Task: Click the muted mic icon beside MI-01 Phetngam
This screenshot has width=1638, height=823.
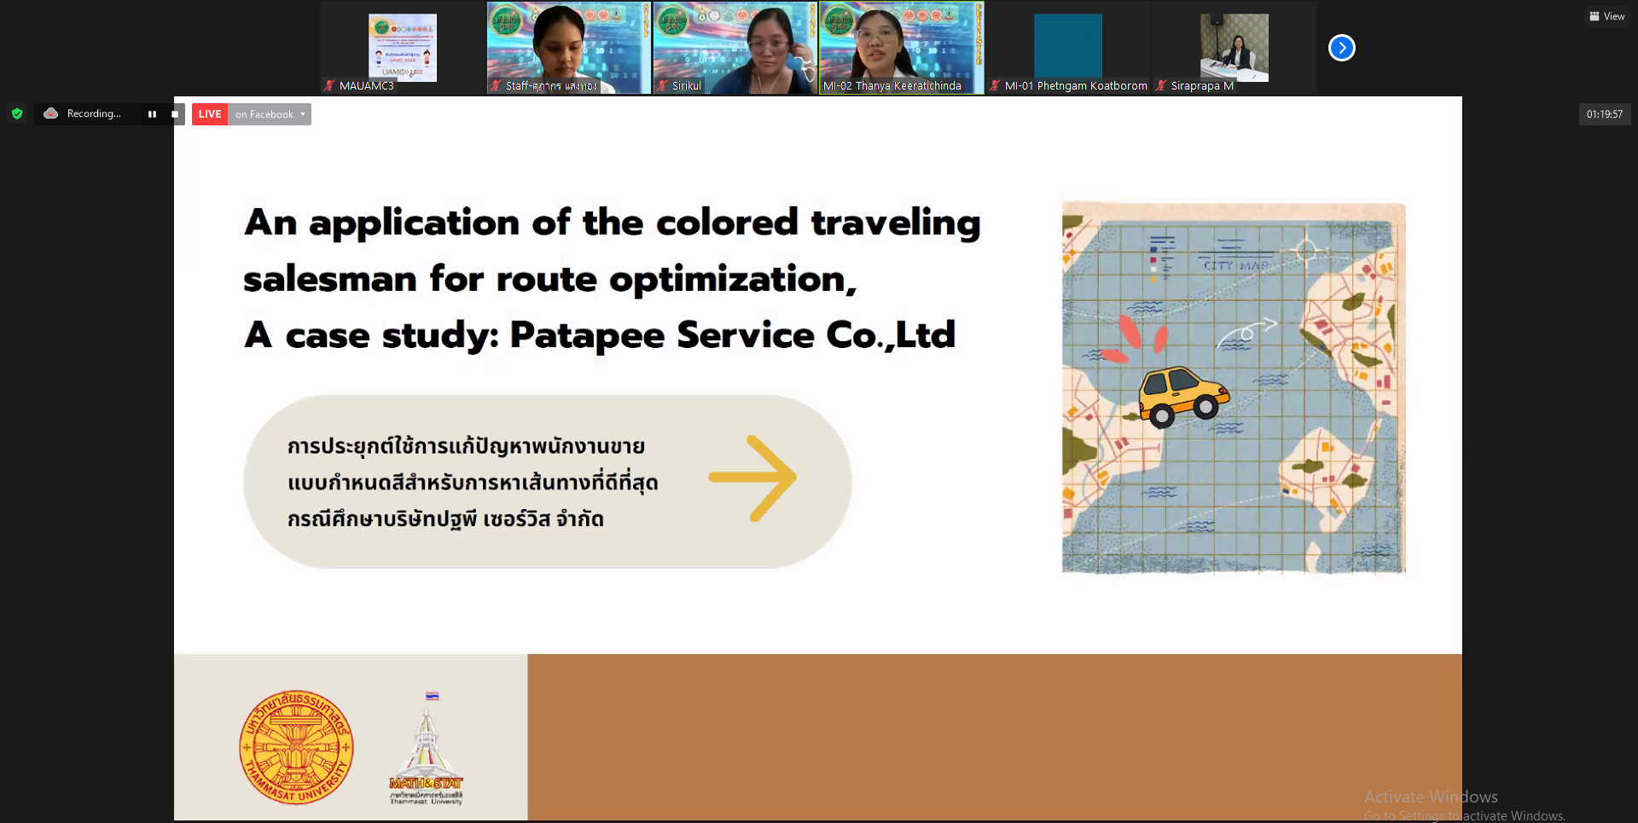Action: (x=995, y=85)
